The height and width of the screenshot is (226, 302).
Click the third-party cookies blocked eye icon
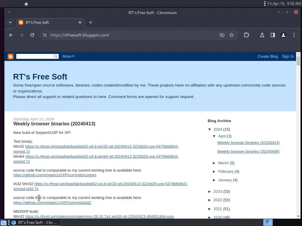222,35
